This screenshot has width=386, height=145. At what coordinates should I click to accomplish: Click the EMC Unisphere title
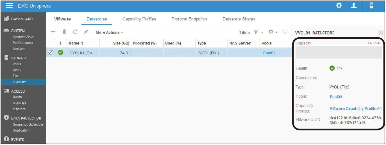(x=34, y=6)
